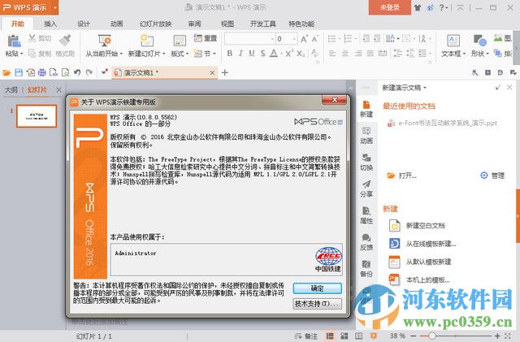520x342 pixels.
Task: Click the Reset (重置) button
Action: [206, 38]
